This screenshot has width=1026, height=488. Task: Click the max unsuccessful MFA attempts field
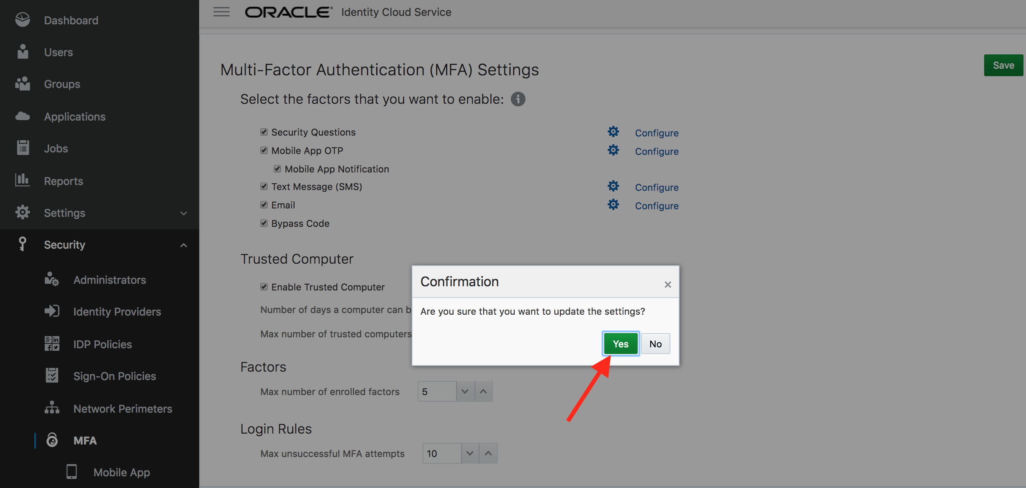pos(442,453)
